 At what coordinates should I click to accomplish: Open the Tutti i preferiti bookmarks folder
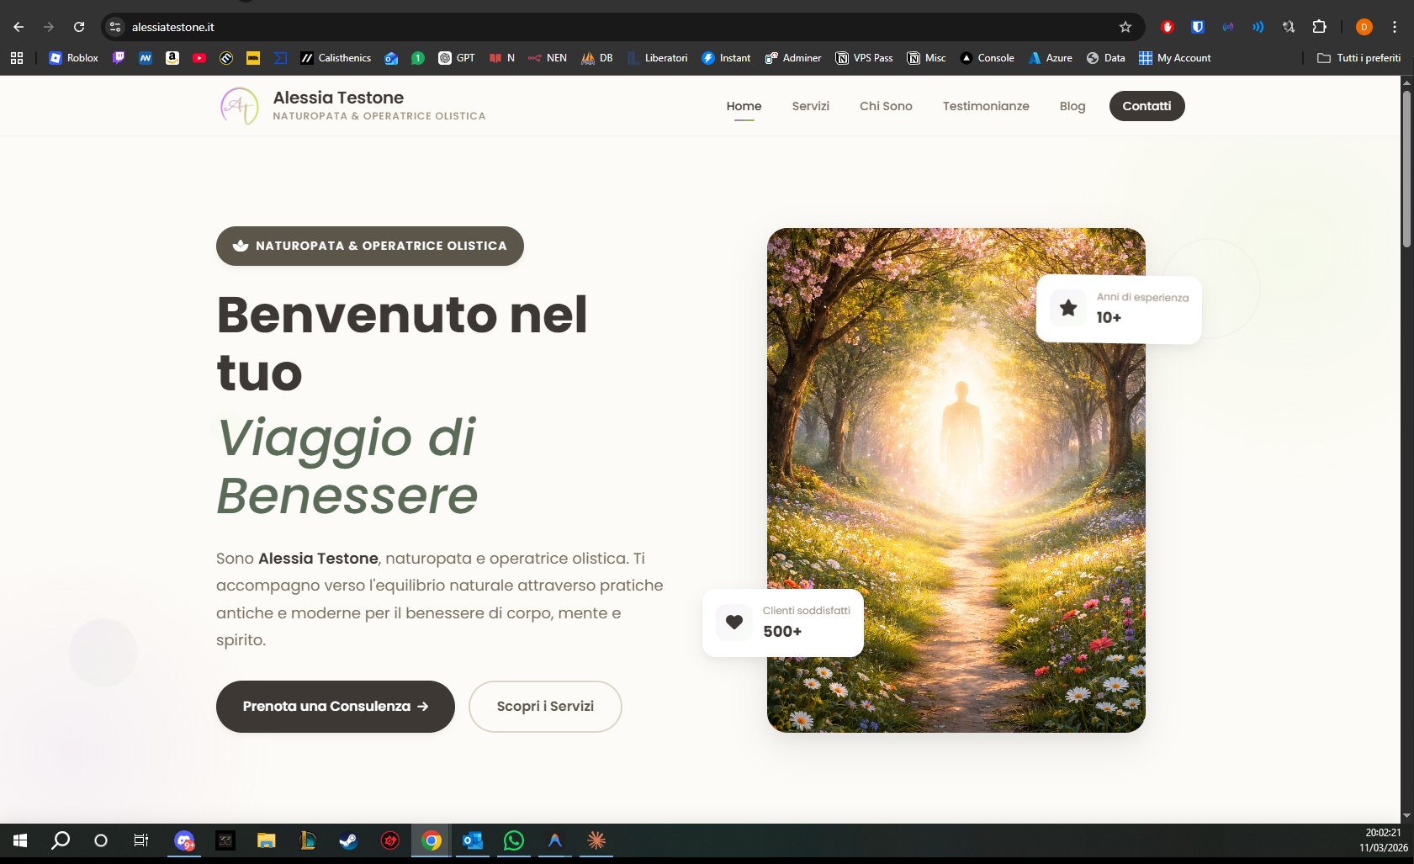1358,58
